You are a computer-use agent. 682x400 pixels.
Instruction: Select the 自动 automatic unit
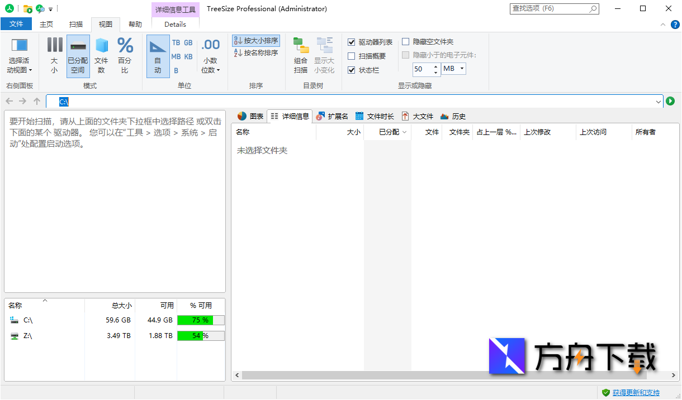[158, 55]
